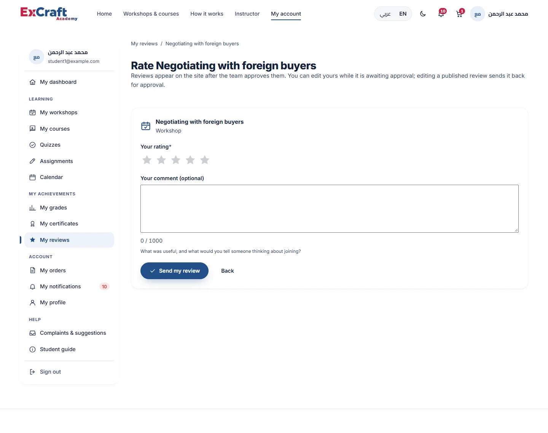
Task: Rate three stars
Action: click(176, 160)
